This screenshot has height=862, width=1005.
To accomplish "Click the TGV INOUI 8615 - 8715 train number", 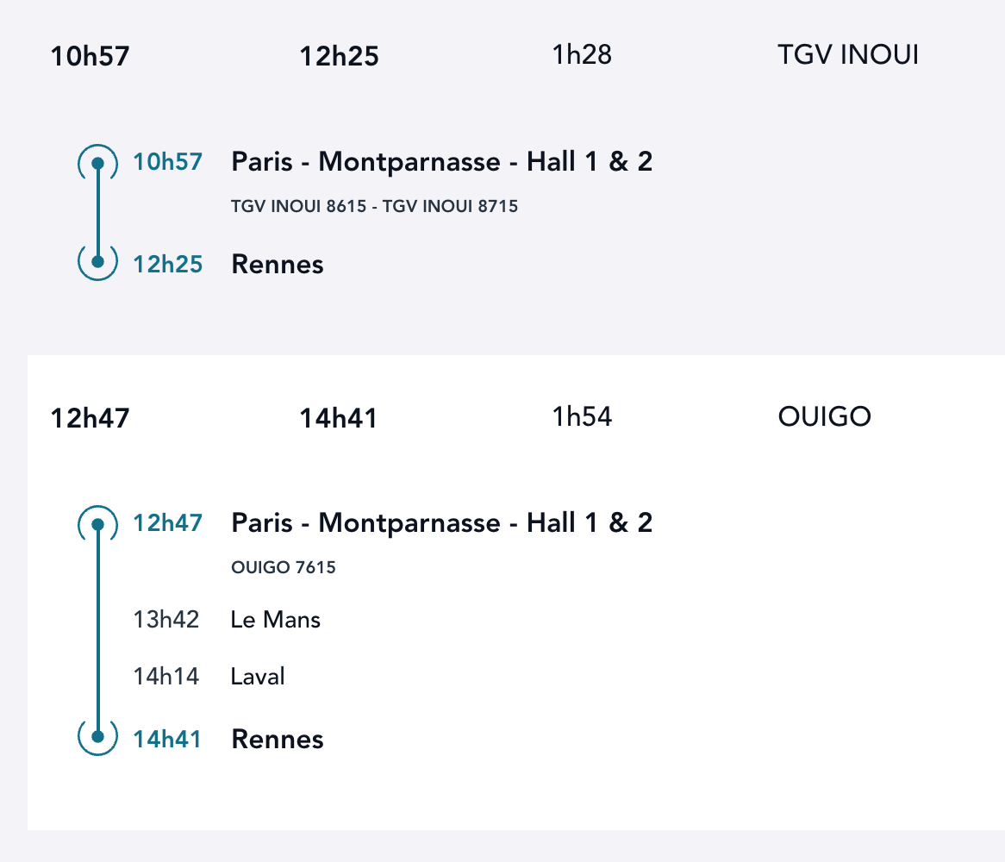I will (x=374, y=207).
